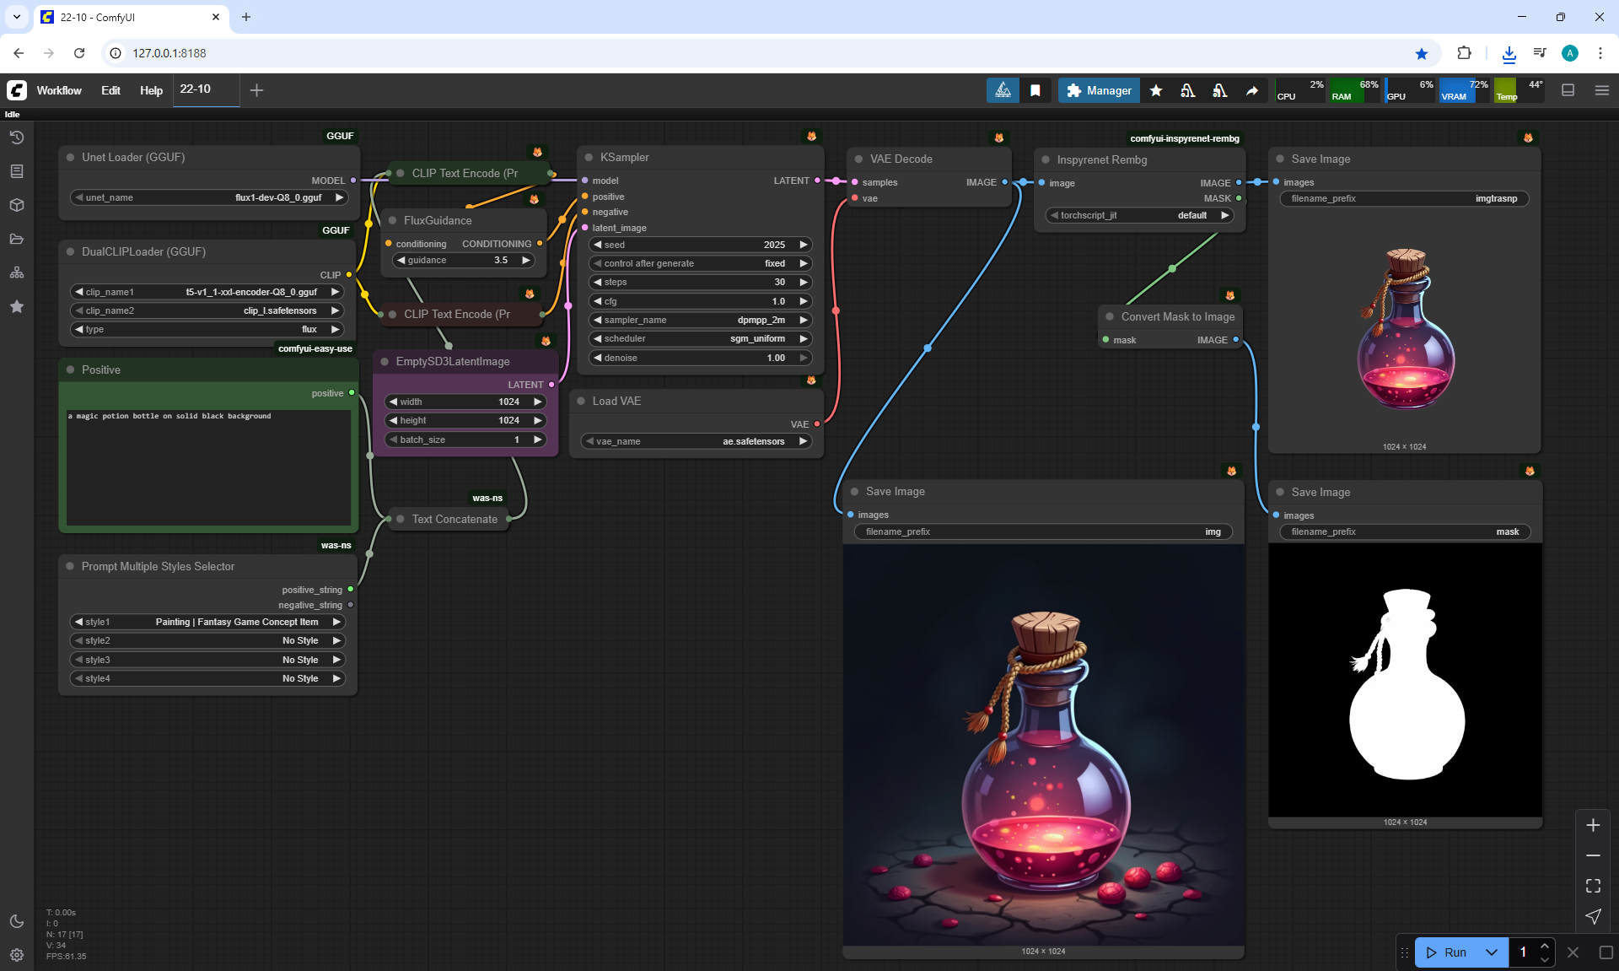Screen dimensions: 1619x971
Task: Click the Manager button
Action: (1099, 90)
